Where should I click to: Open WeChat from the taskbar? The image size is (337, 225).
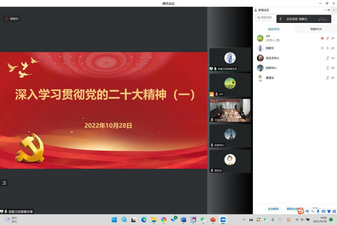point(203,220)
